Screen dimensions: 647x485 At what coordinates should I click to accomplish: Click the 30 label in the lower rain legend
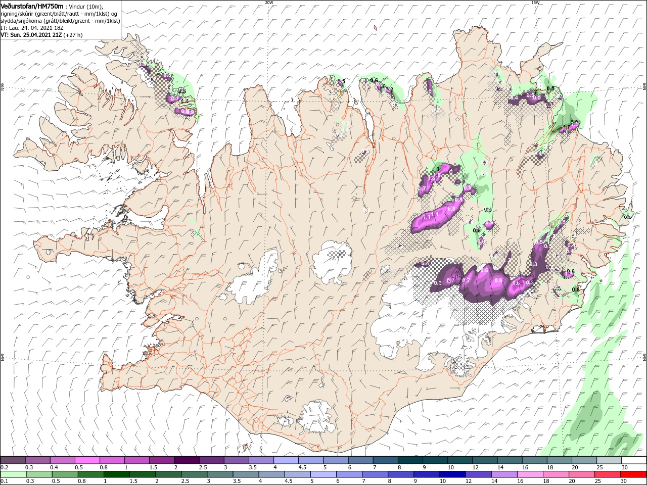pos(623,481)
